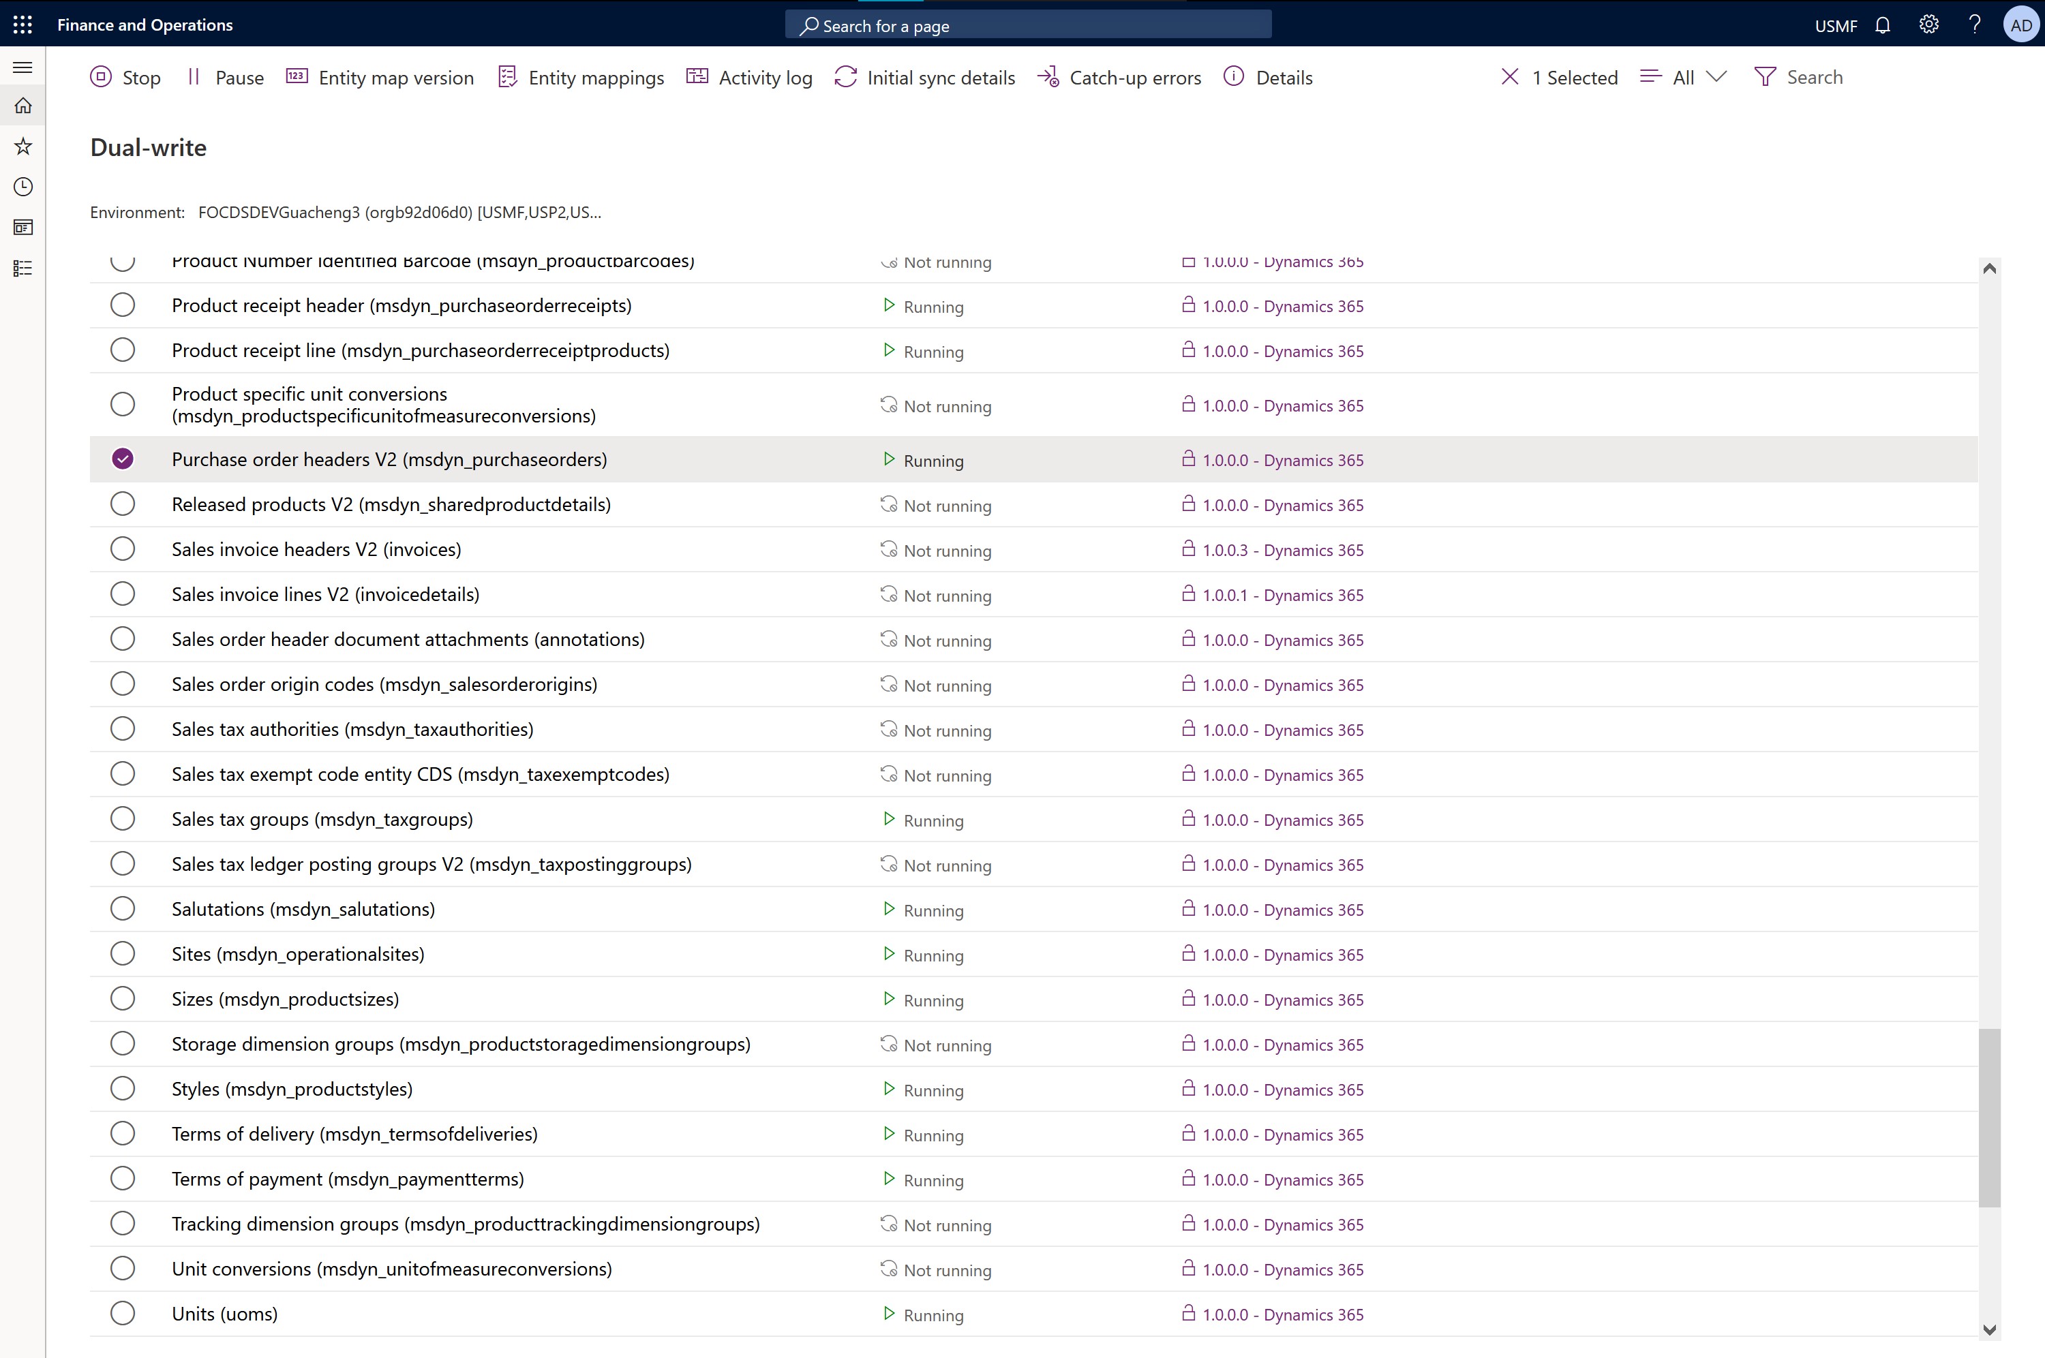Toggle the Sales tax groups row checkbox

tap(121, 818)
